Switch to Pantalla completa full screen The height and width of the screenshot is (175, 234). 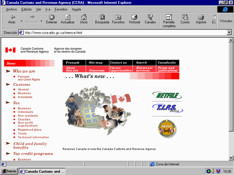(169, 21)
